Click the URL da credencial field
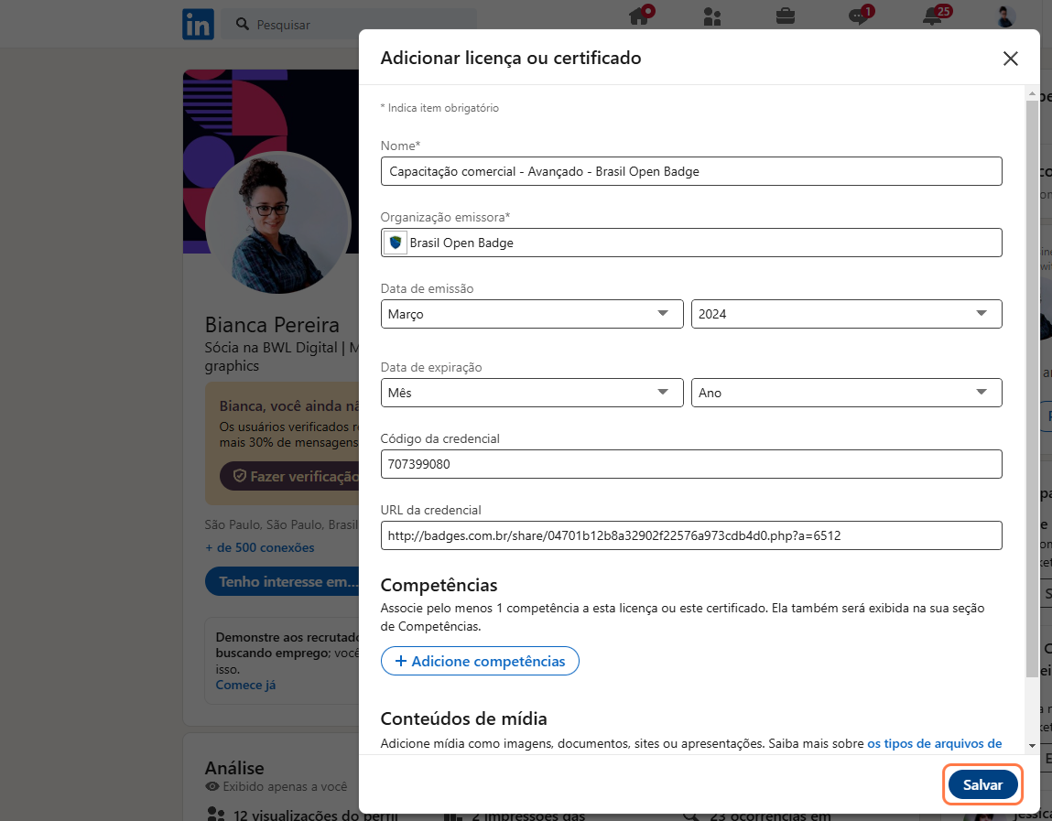 tap(691, 535)
